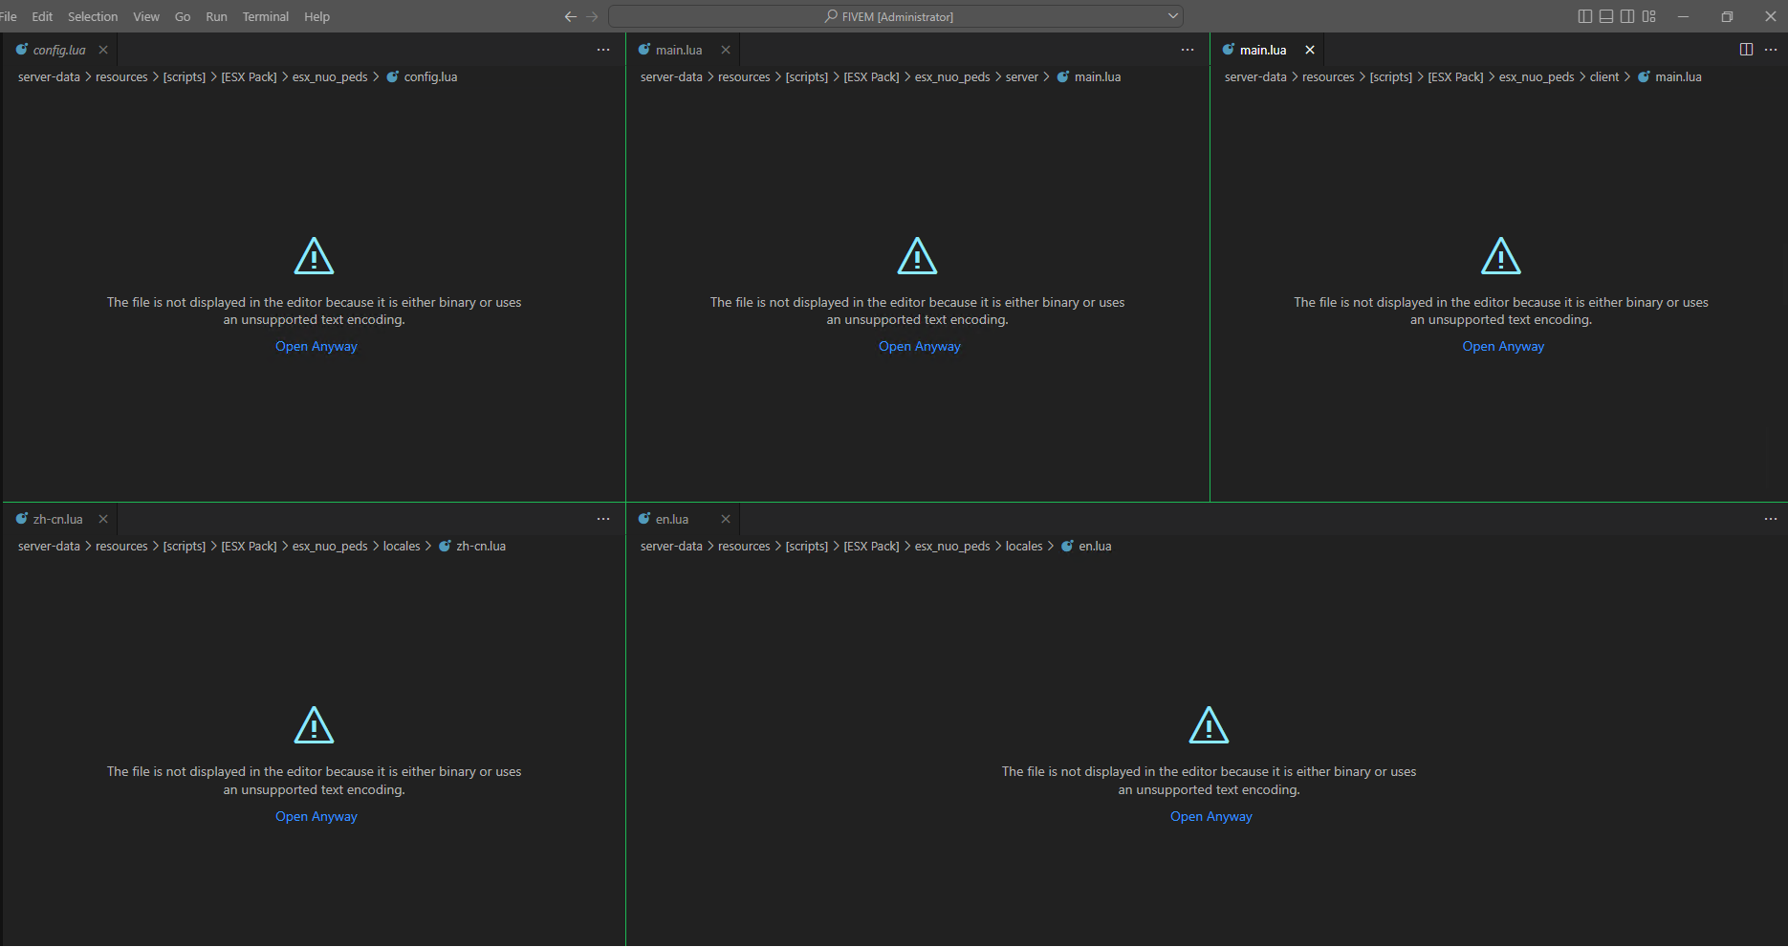Image resolution: width=1788 pixels, height=947 pixels.
Task: Click the Go Back navigation arrow
Action: (571, 16)
